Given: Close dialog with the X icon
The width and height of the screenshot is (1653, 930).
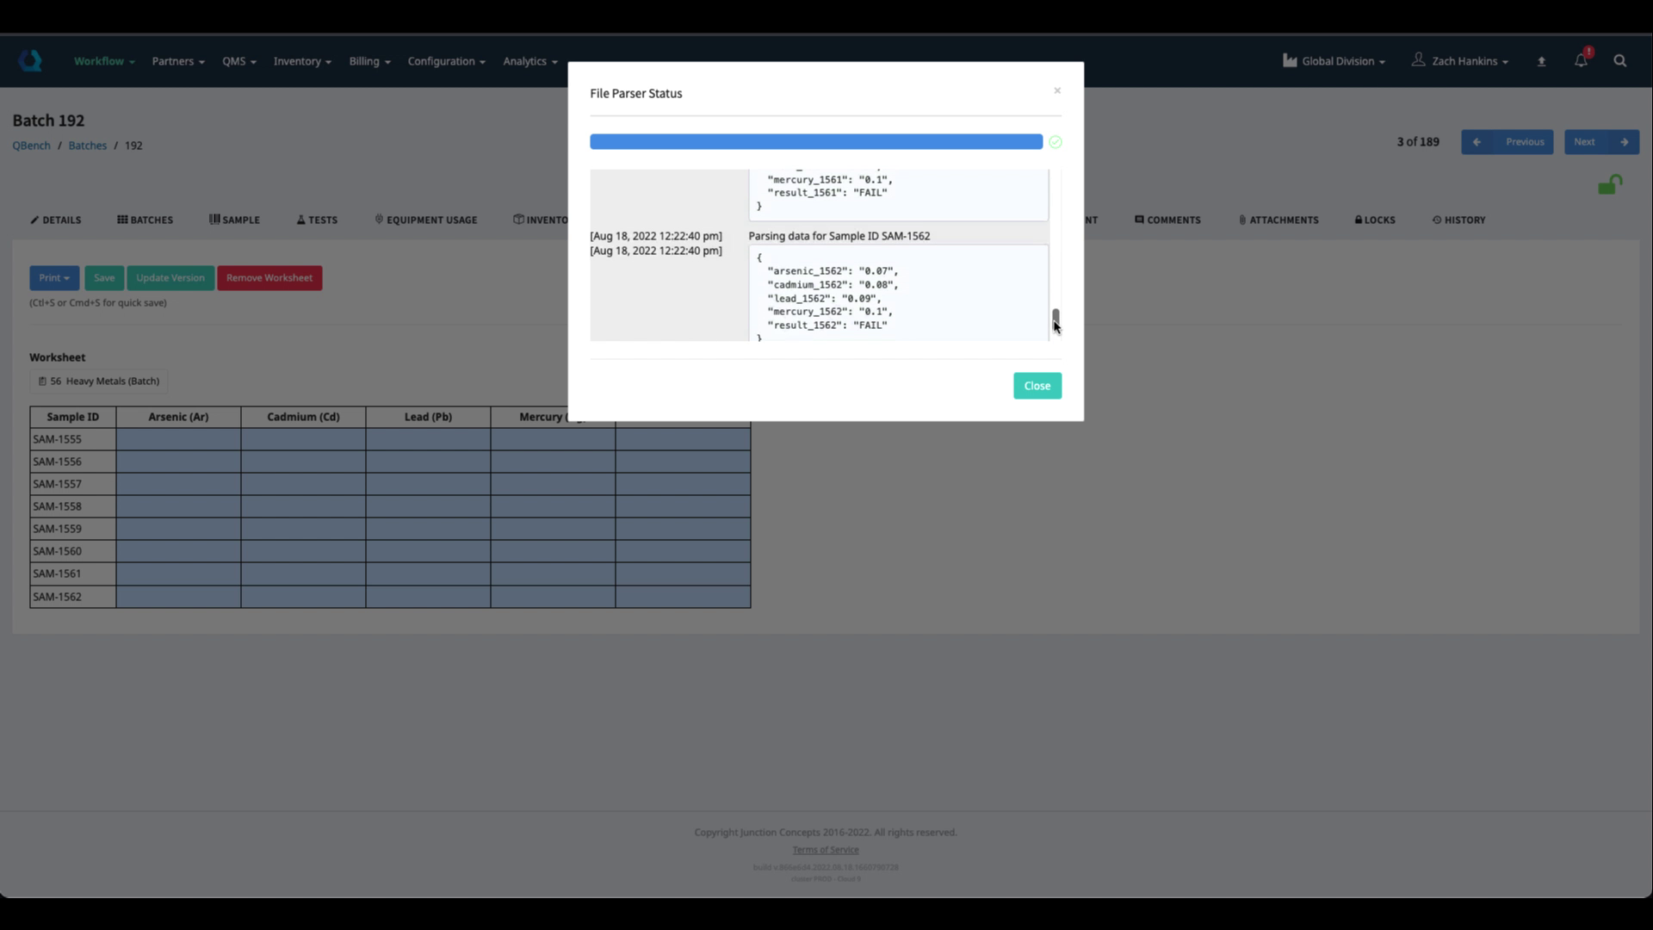Looking at the screenshot, I should tap(1057, 90).
